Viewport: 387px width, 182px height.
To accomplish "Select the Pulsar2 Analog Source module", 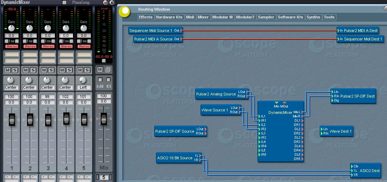I will pos(222,94).
